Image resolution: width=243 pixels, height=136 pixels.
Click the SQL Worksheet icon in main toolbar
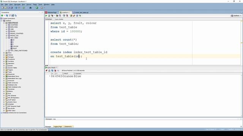(x=24, y=8)
